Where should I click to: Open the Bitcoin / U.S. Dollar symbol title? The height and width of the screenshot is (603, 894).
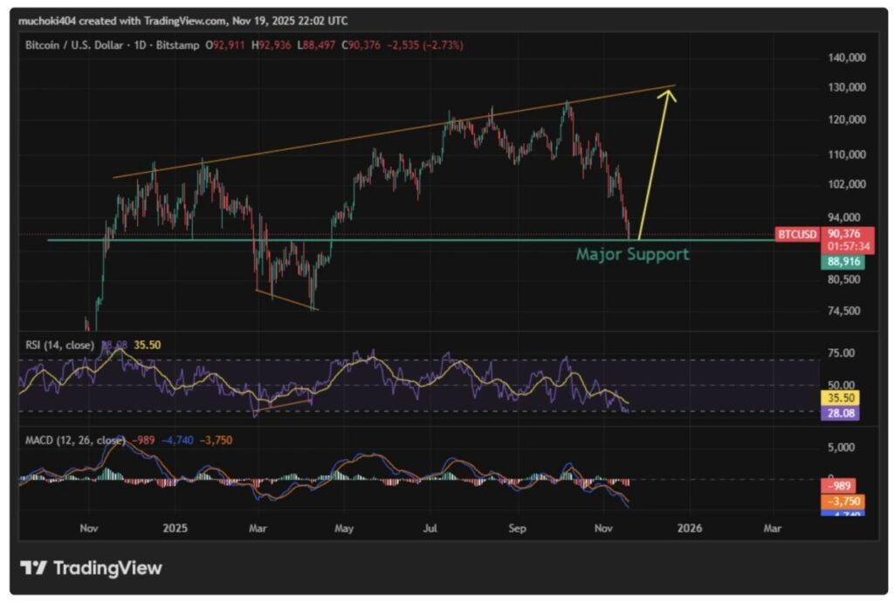(x=78, y=44)
